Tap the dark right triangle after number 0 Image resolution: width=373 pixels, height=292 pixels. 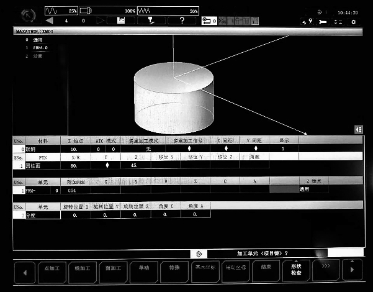[x=100, y=21]
